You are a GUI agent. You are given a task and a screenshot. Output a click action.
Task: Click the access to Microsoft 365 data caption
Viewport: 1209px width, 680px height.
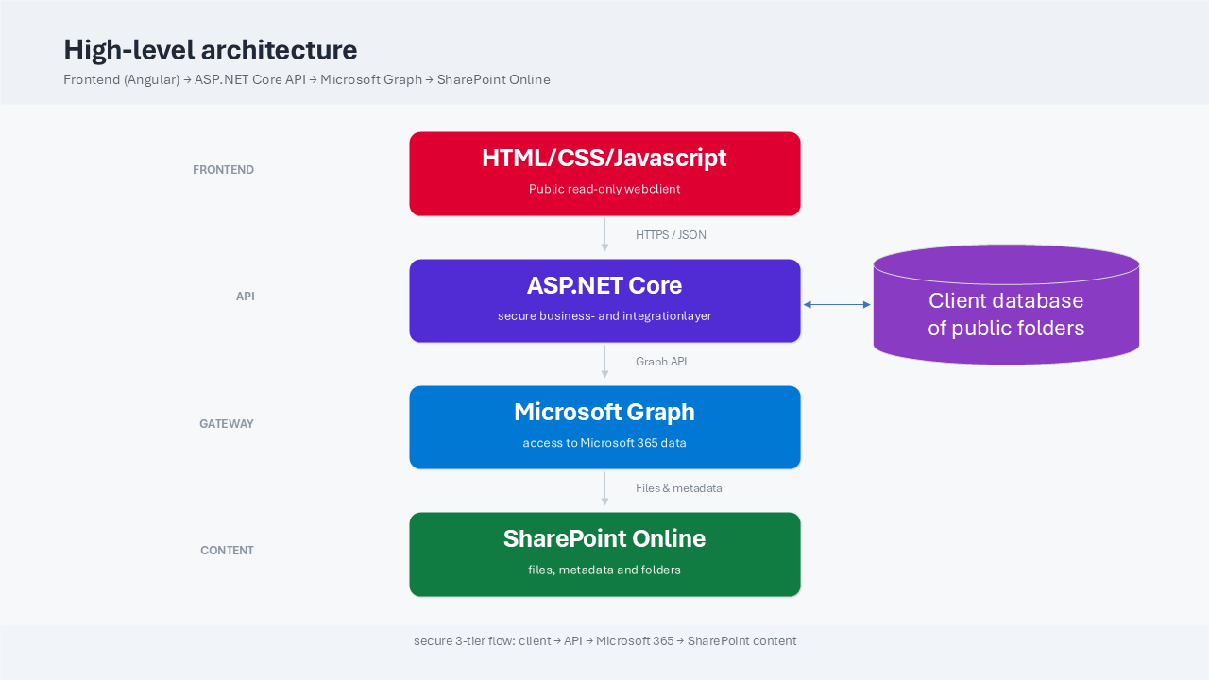coord(604,443)
